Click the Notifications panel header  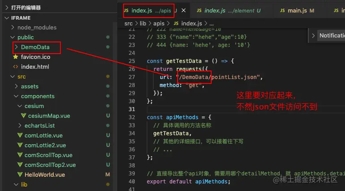(x=332, y=35)
